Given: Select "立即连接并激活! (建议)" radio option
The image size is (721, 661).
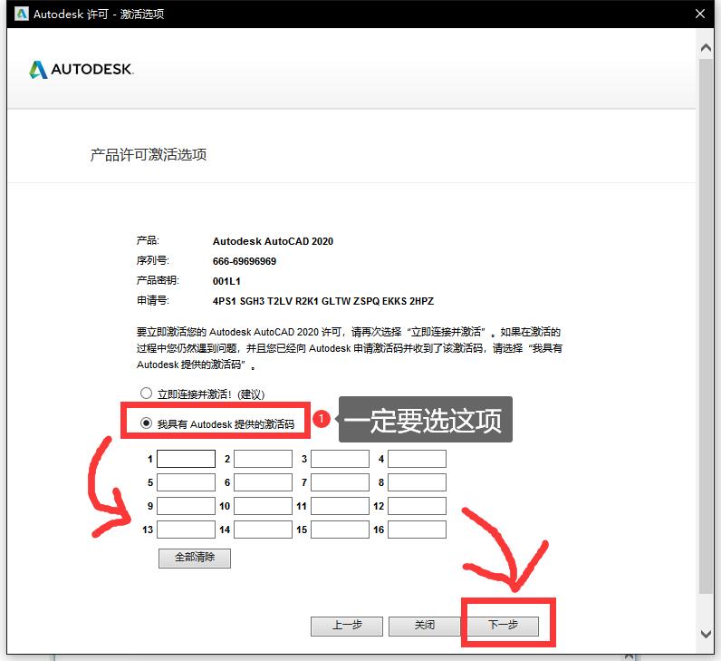Looking at the screenshot, I should pos(146,394).
